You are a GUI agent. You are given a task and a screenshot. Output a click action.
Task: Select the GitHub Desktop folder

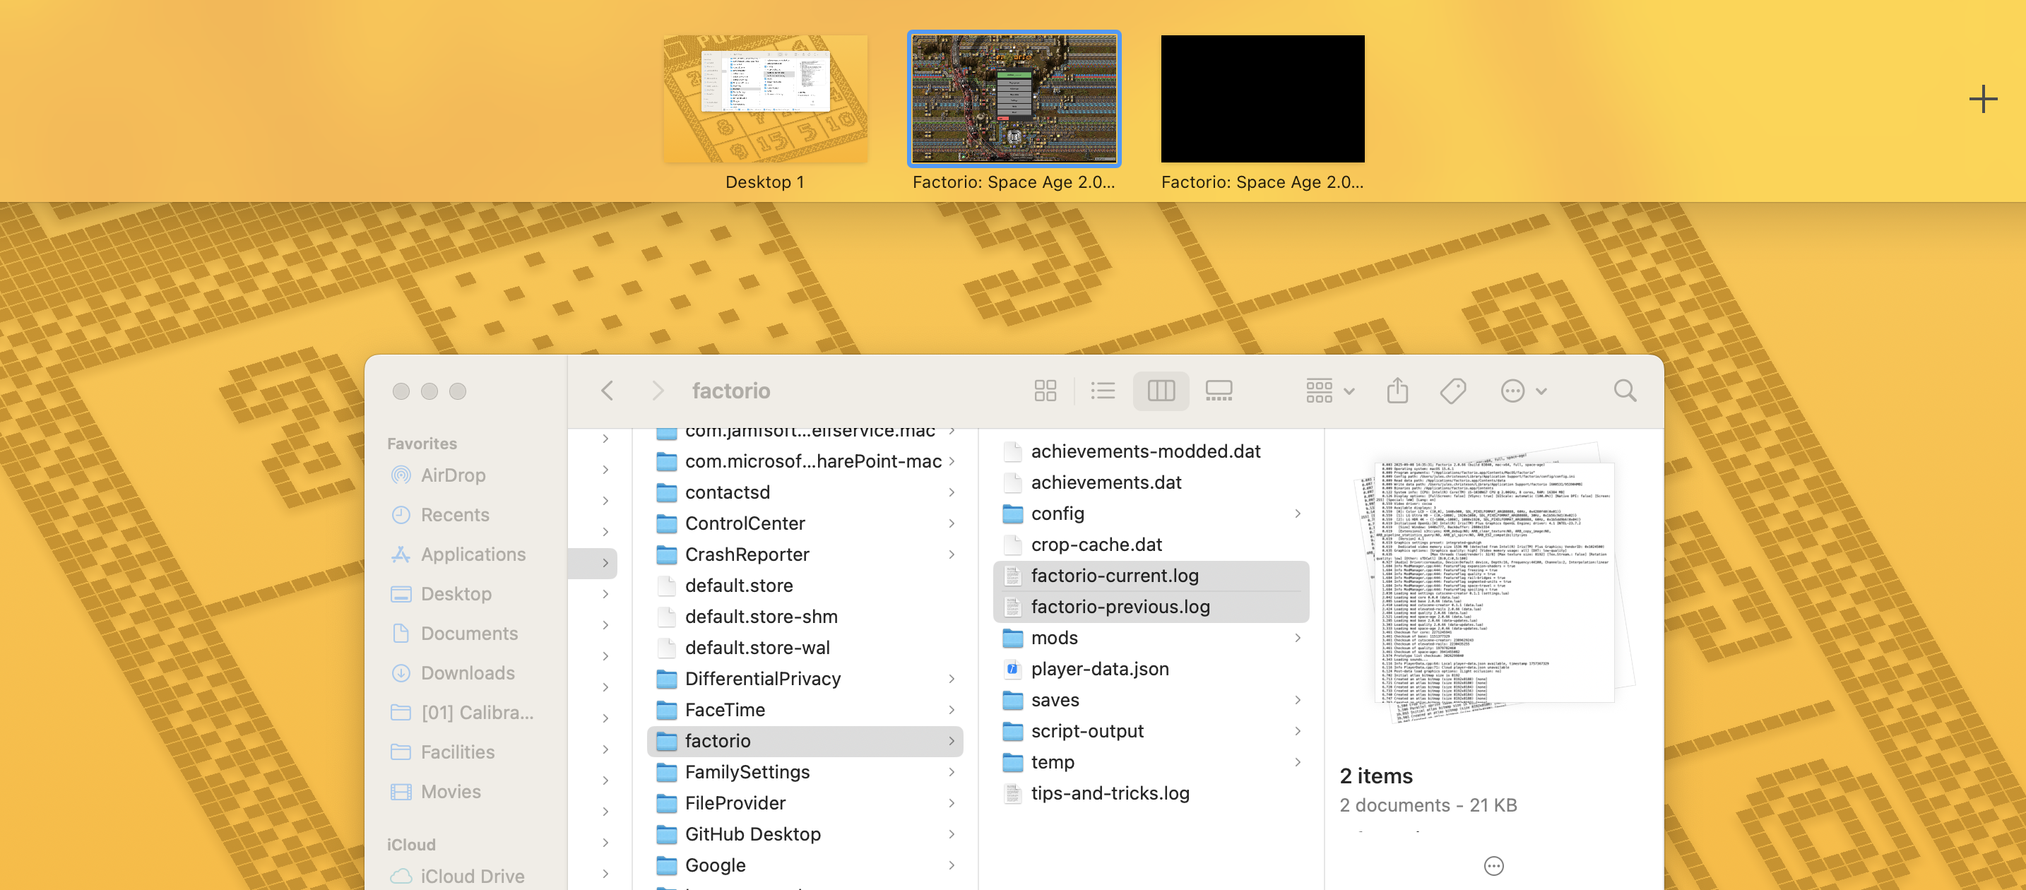(805, 833)
